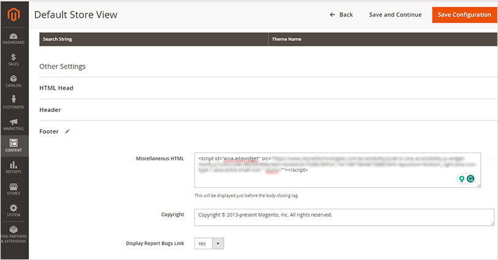Open the Sales sidebar menu

pos(13,60)
